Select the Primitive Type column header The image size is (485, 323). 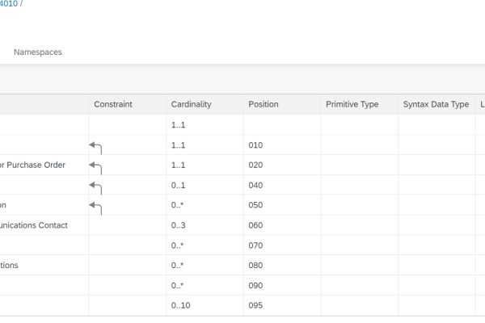[x=352, y=104]
